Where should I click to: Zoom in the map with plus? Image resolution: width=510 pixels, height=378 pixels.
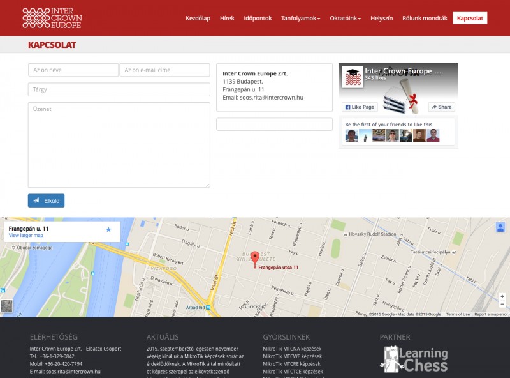[502, 296]
